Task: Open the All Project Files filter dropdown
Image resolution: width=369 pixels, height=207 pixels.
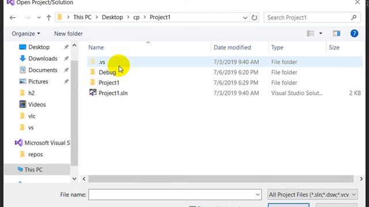Action: (312, 194)
